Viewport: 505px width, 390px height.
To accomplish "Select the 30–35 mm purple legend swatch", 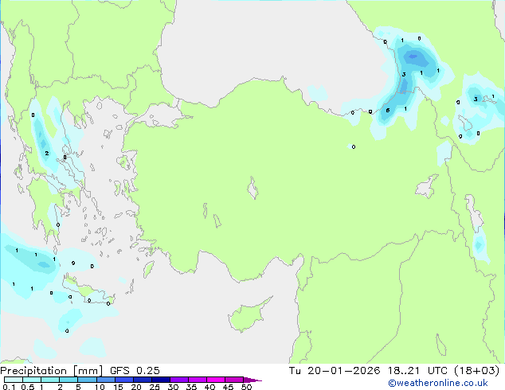I will pos(179,380).
